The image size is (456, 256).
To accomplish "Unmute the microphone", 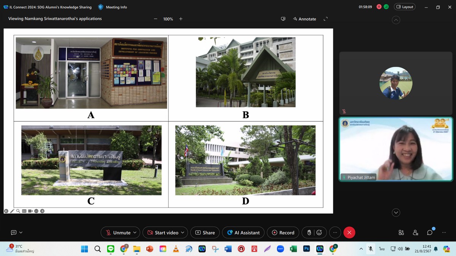I will [118, 232].
